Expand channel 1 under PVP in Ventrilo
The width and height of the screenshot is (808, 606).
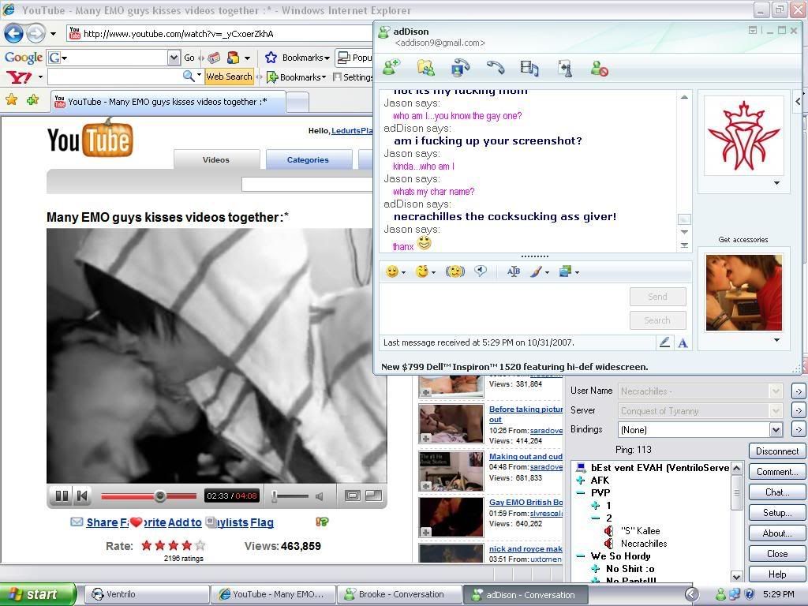click(x=596, y=506)
